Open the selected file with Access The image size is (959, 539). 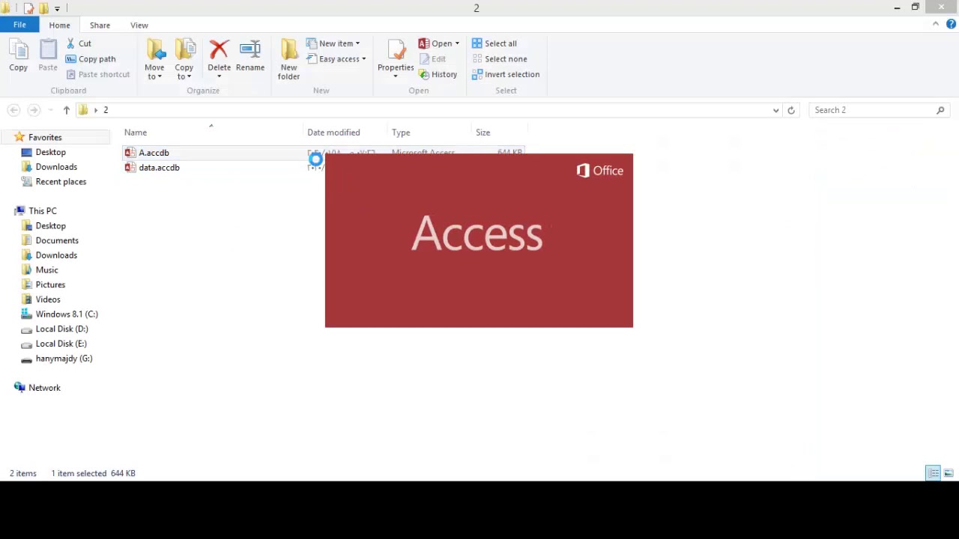click(435, 43)
